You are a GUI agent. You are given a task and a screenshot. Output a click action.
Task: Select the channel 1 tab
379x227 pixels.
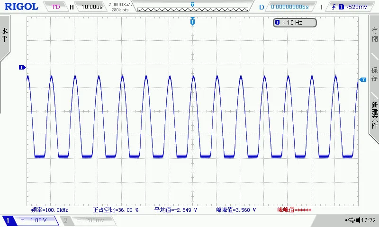[x=8, y=220]
